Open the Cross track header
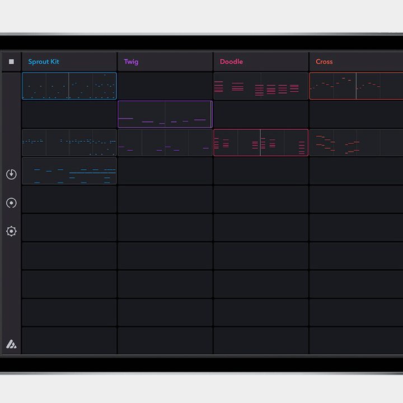This screenshot has height=403, width=403. (356, 62)
